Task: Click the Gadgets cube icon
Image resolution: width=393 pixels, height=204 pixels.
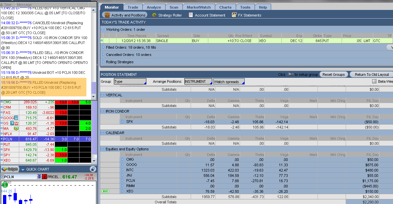Action: [4, 169]
